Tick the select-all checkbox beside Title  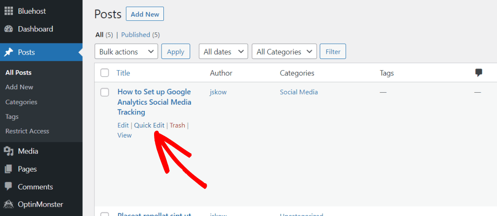[105, 73]
